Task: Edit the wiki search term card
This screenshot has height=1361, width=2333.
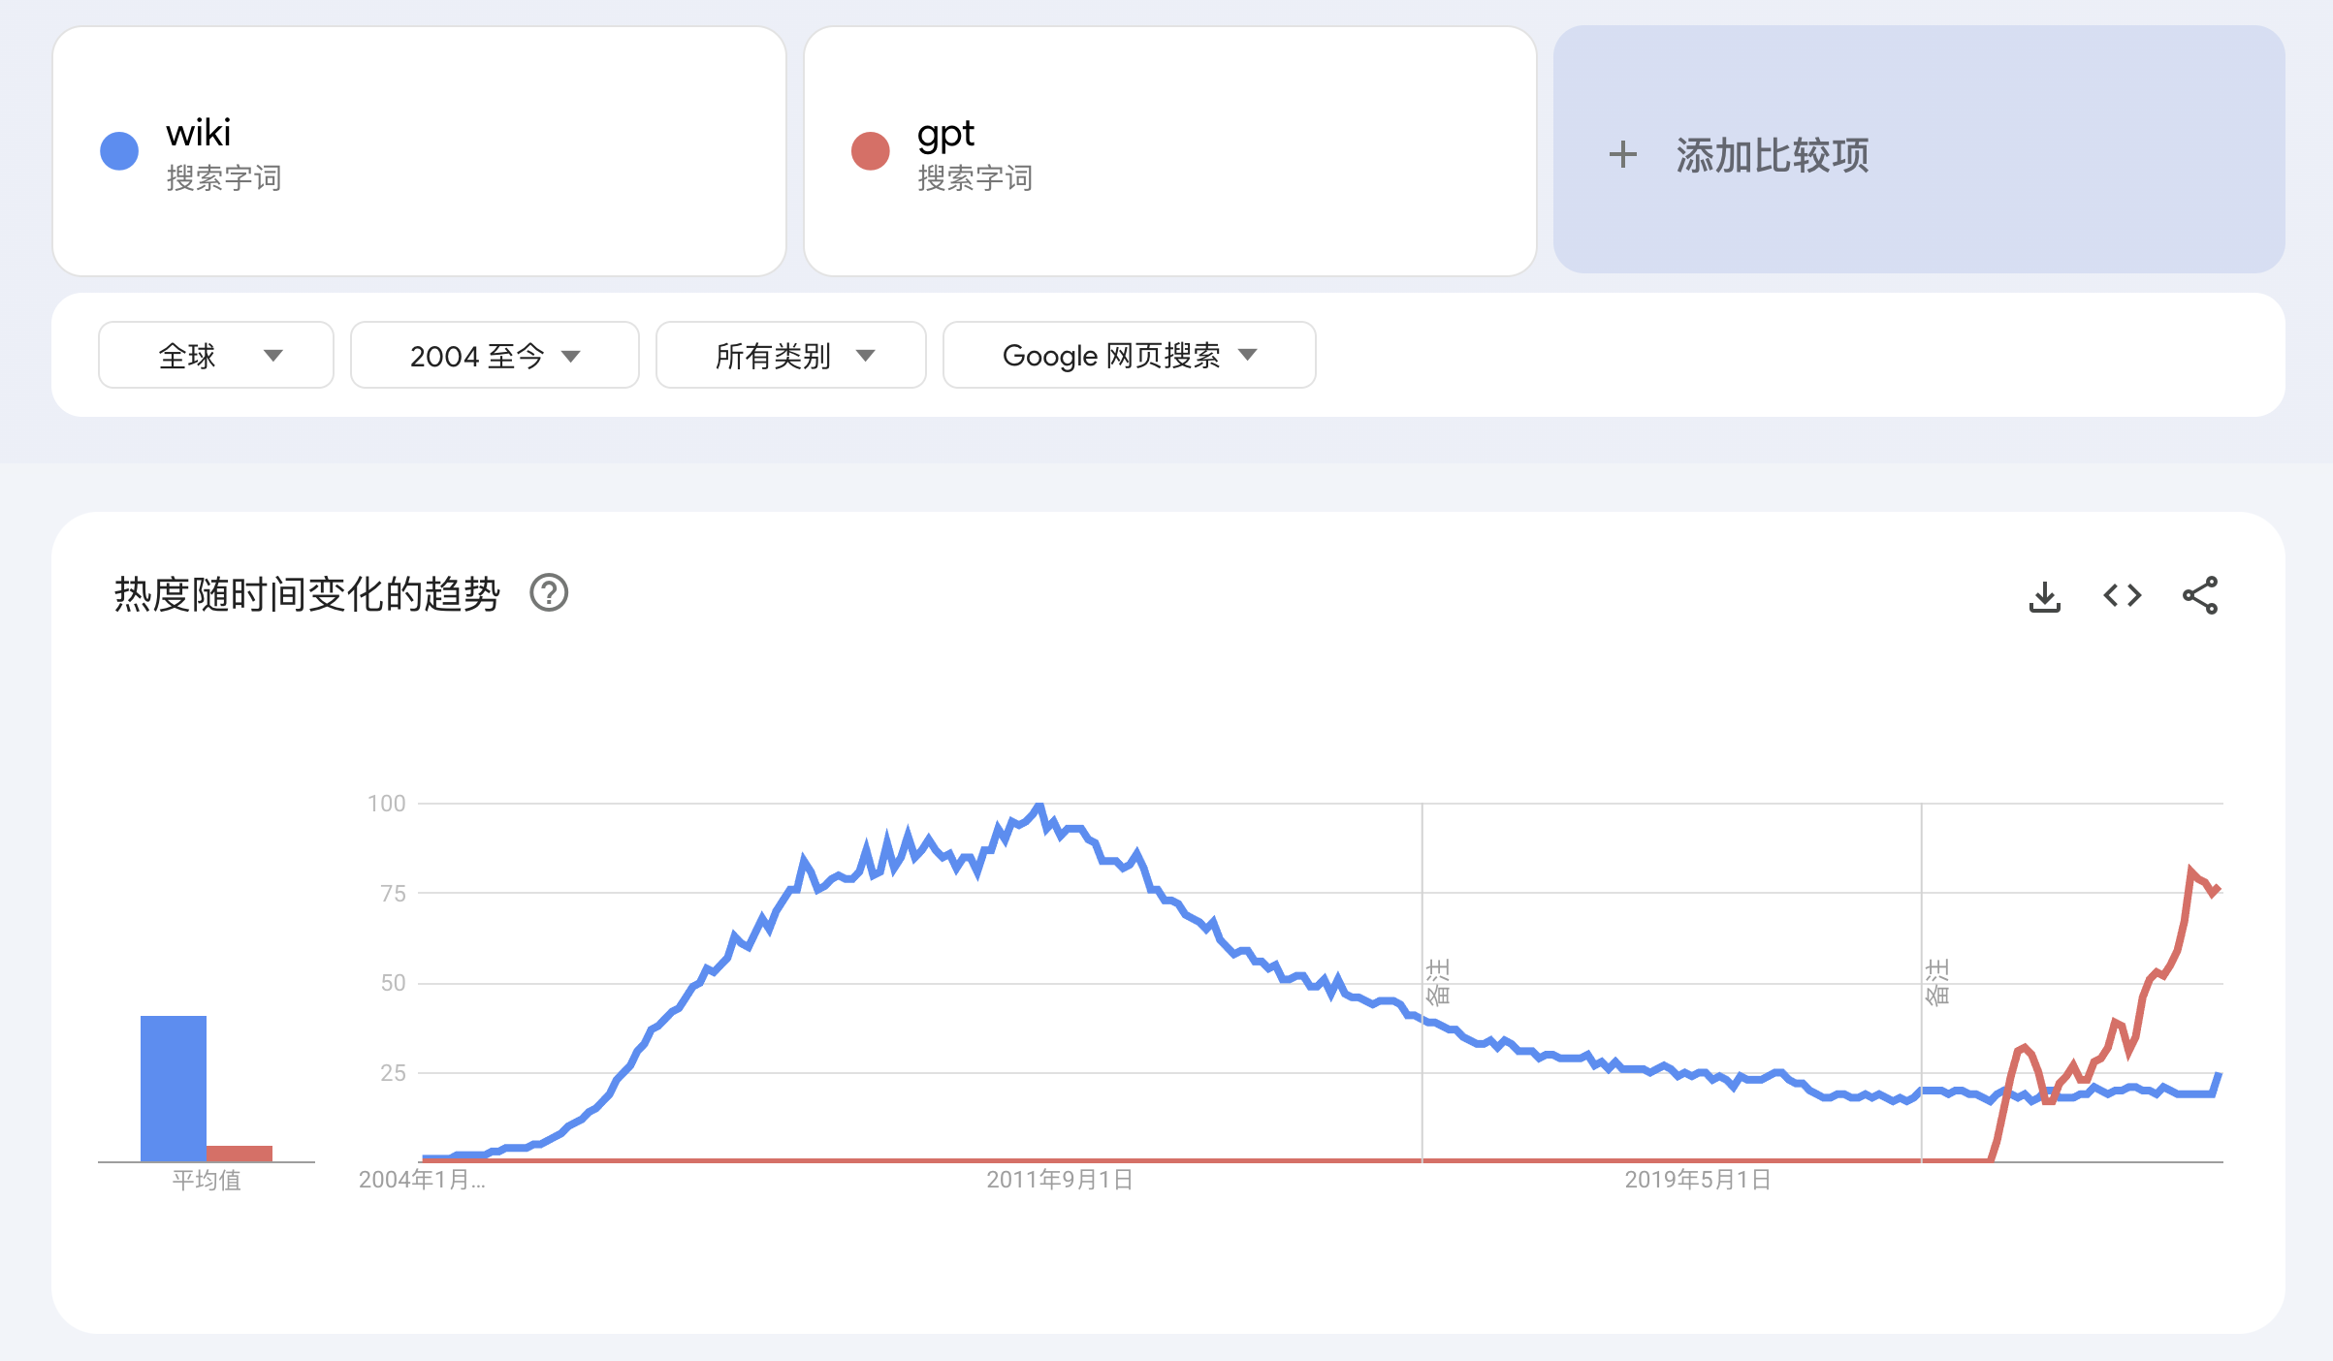Action: 419,151
